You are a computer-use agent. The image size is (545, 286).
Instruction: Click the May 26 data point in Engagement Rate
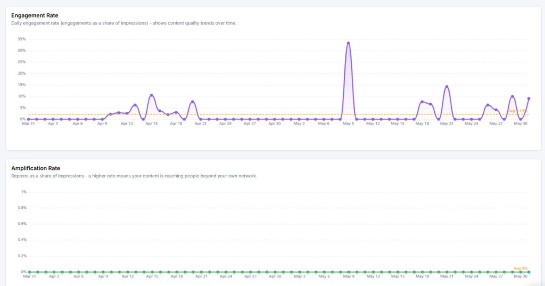[488, 105]
